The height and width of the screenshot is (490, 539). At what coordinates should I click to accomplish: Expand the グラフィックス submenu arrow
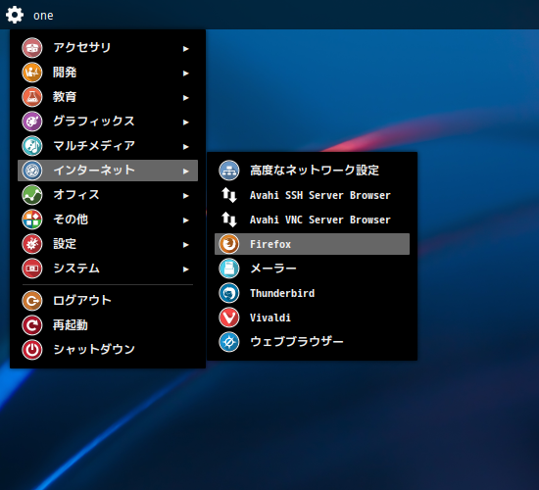[x=186, y=122]
